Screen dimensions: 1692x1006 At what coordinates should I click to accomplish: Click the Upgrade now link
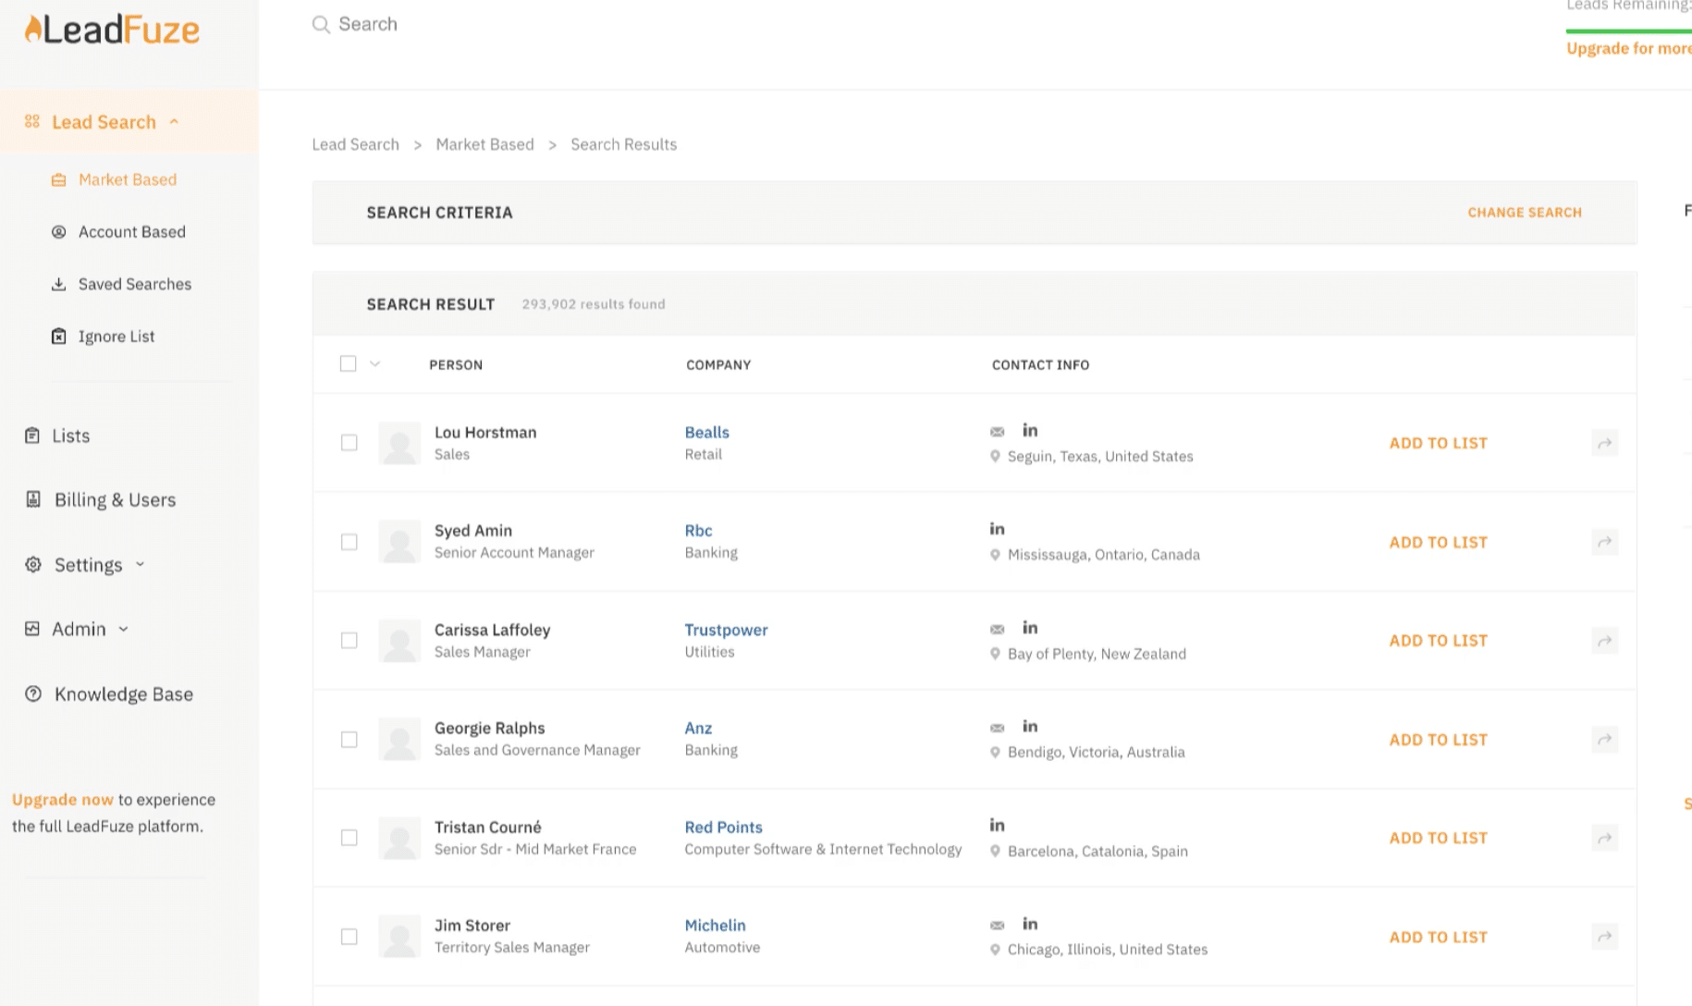(63, 800)
